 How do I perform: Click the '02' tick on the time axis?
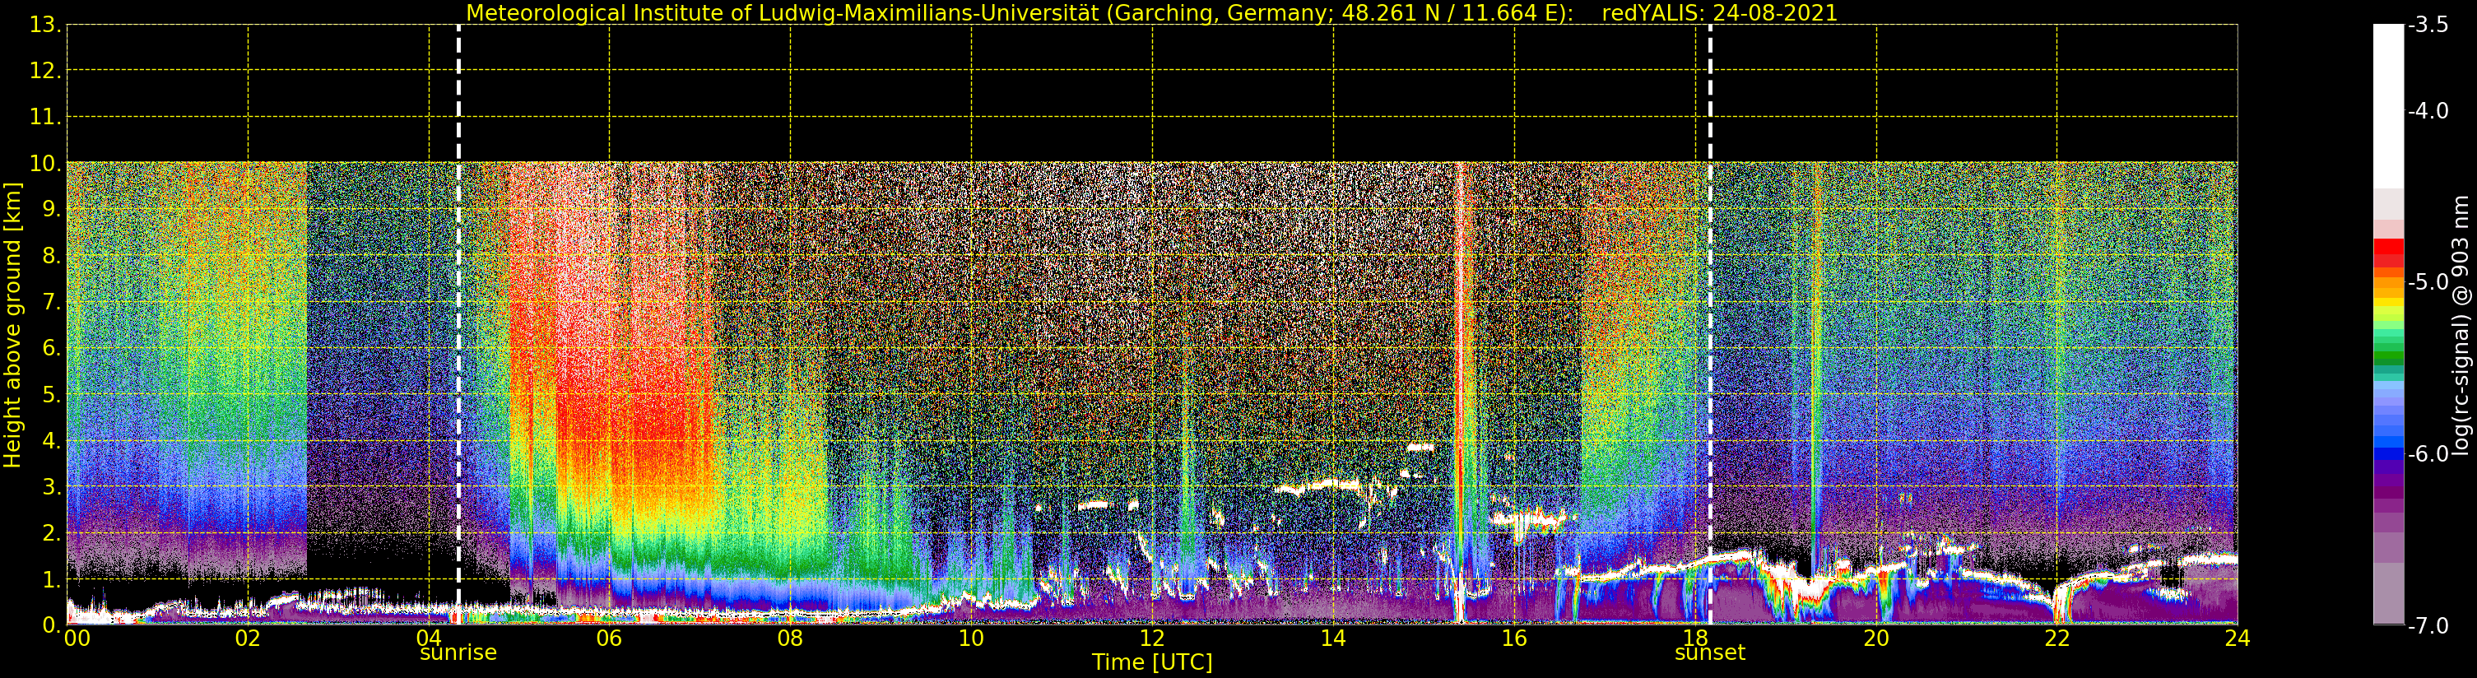pos(248,639)
